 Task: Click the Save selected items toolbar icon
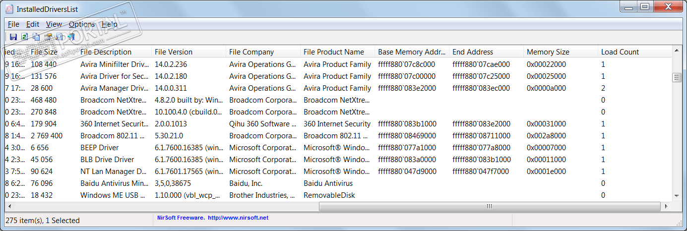pyautogui.click(x=13, y=37)
